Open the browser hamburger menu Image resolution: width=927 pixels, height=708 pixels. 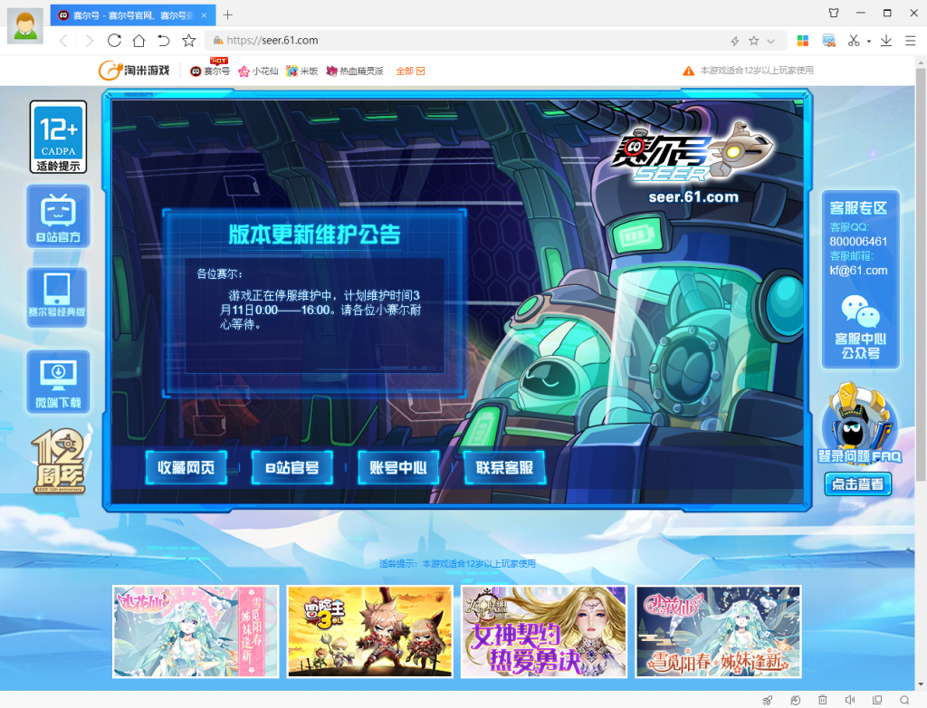(911, 41)
